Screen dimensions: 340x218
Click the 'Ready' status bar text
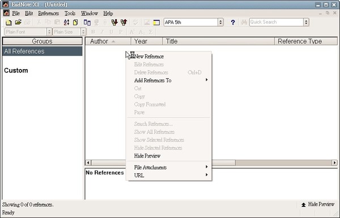(x=8, y=212)
